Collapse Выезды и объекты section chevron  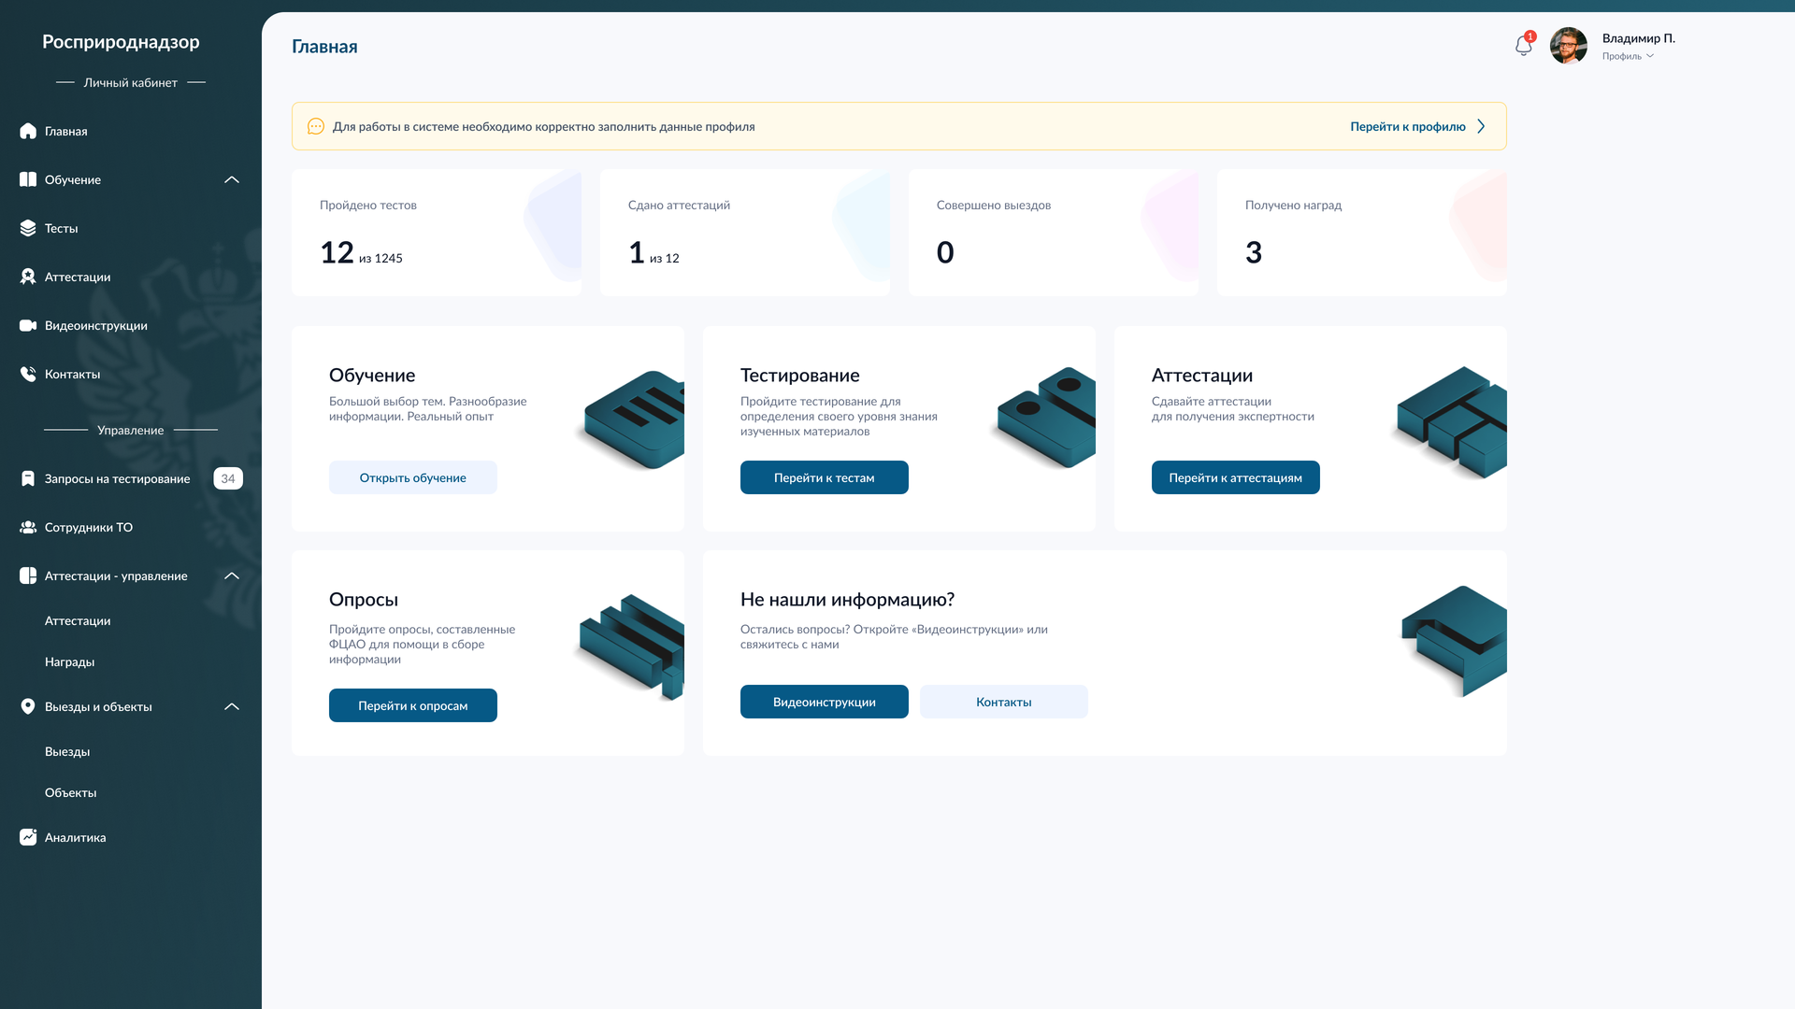click(232, 707)
